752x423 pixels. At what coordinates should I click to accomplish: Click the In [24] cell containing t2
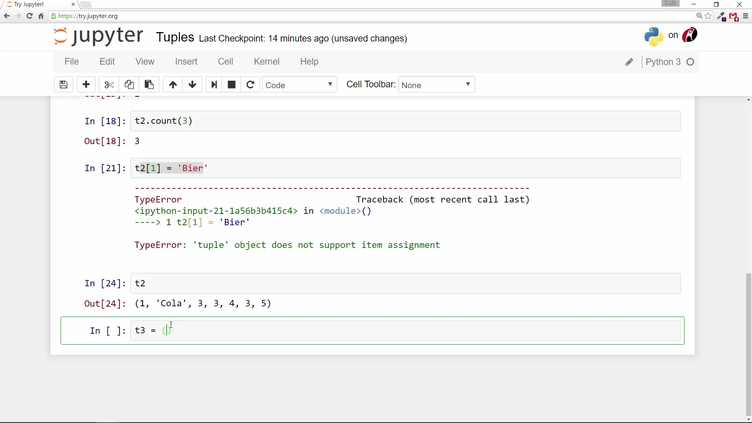(405, 283)
